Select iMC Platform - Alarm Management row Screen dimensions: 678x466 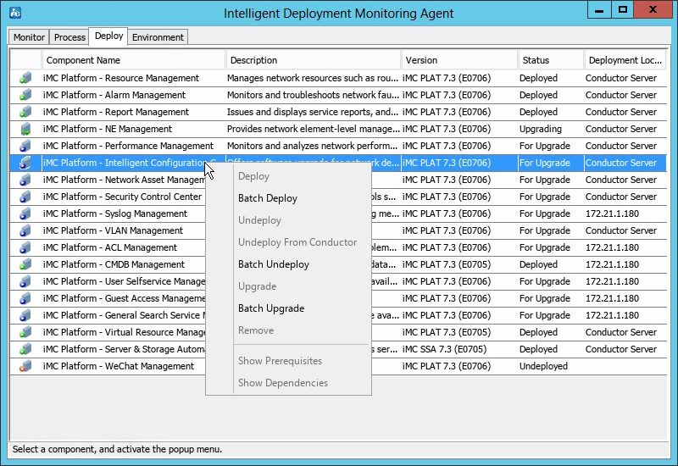[x=338, y=95]
